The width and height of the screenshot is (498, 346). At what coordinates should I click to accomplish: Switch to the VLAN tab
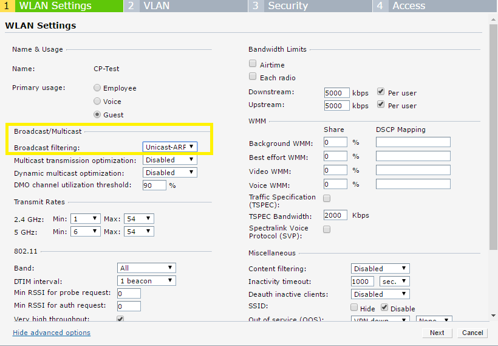pos(186,5)
